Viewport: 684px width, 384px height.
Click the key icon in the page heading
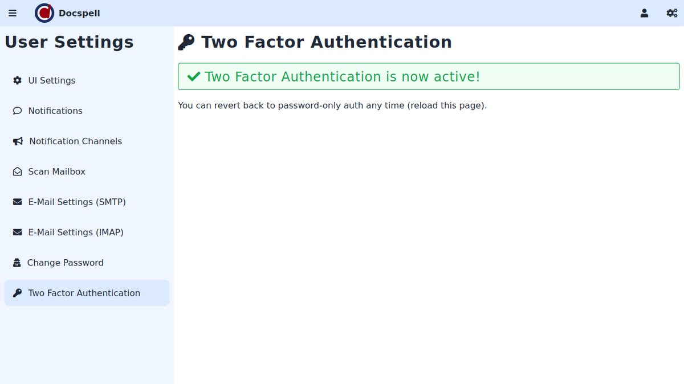[x=186, y=42]
